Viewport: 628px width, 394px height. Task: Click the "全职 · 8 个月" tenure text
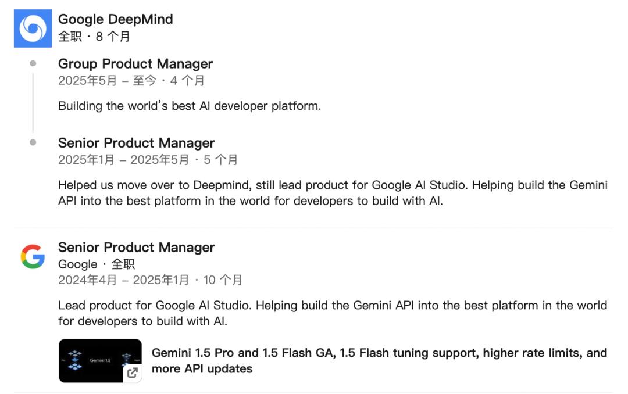(94, 37)
